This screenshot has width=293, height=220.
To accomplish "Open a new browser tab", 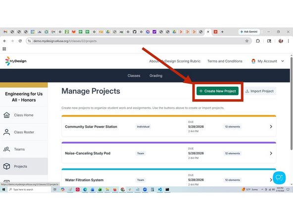I will coord(222,32).
